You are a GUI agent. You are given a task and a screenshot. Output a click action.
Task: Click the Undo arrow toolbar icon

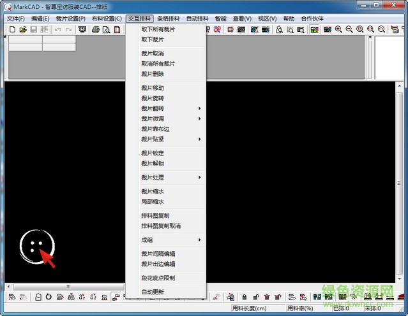coord(57,29)
